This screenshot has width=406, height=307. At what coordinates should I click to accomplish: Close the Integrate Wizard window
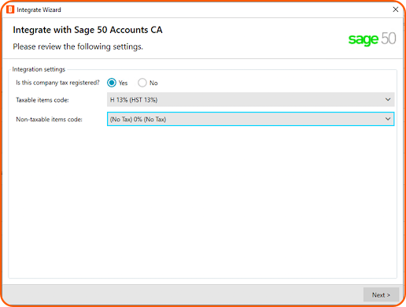pyautogui.click(x=396, y=9)
